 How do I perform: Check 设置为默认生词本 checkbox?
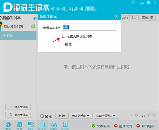click(x=64, y=36)
